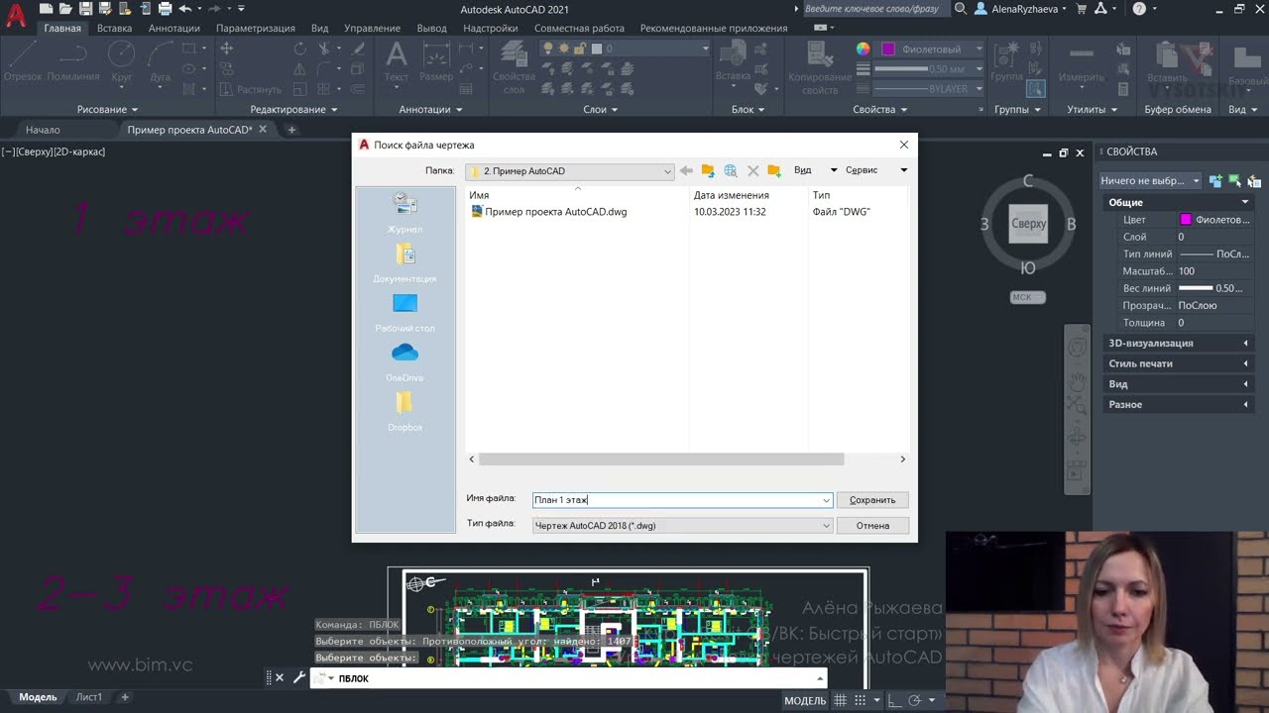Open Документация folder in dialog sidebar

click(x=404, y=263)
